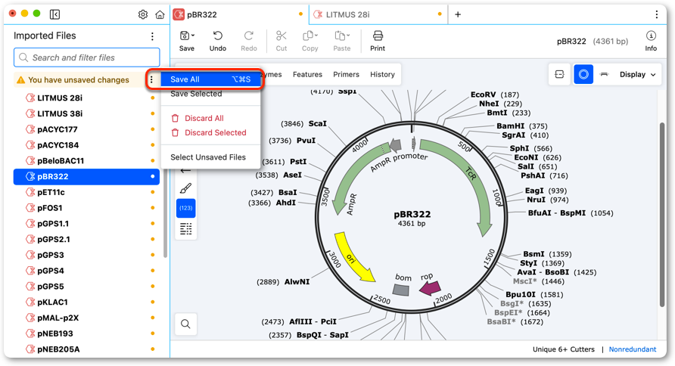Switch to linear map view button

pyautogui.click(x=604, y=74)
